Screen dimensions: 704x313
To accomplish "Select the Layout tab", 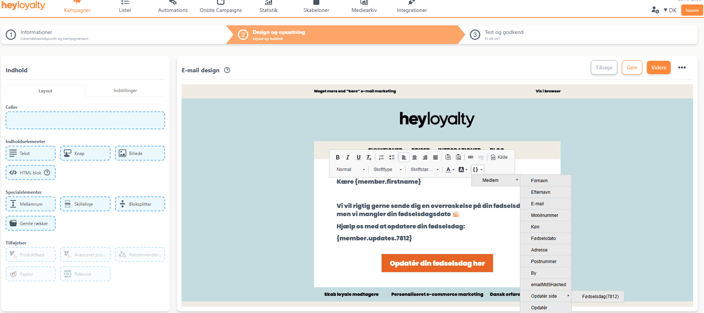I will [46, 91].
